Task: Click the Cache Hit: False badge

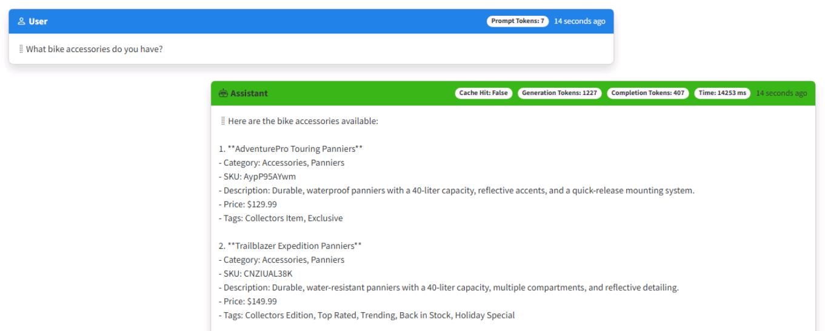Action: [x=484, y=93]
